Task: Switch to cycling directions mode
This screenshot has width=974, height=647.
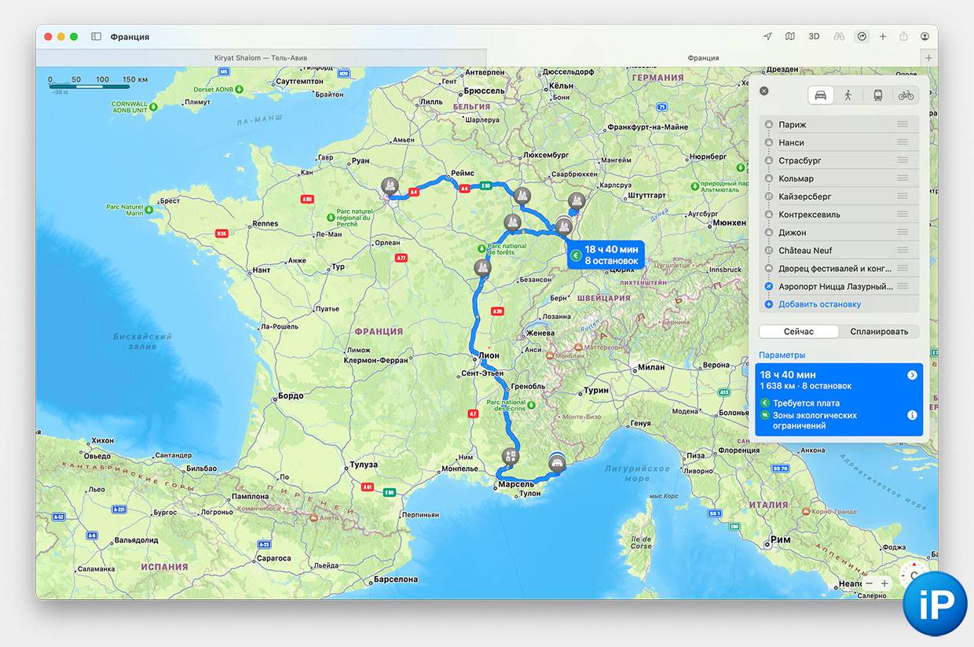Action: [906, 95]
